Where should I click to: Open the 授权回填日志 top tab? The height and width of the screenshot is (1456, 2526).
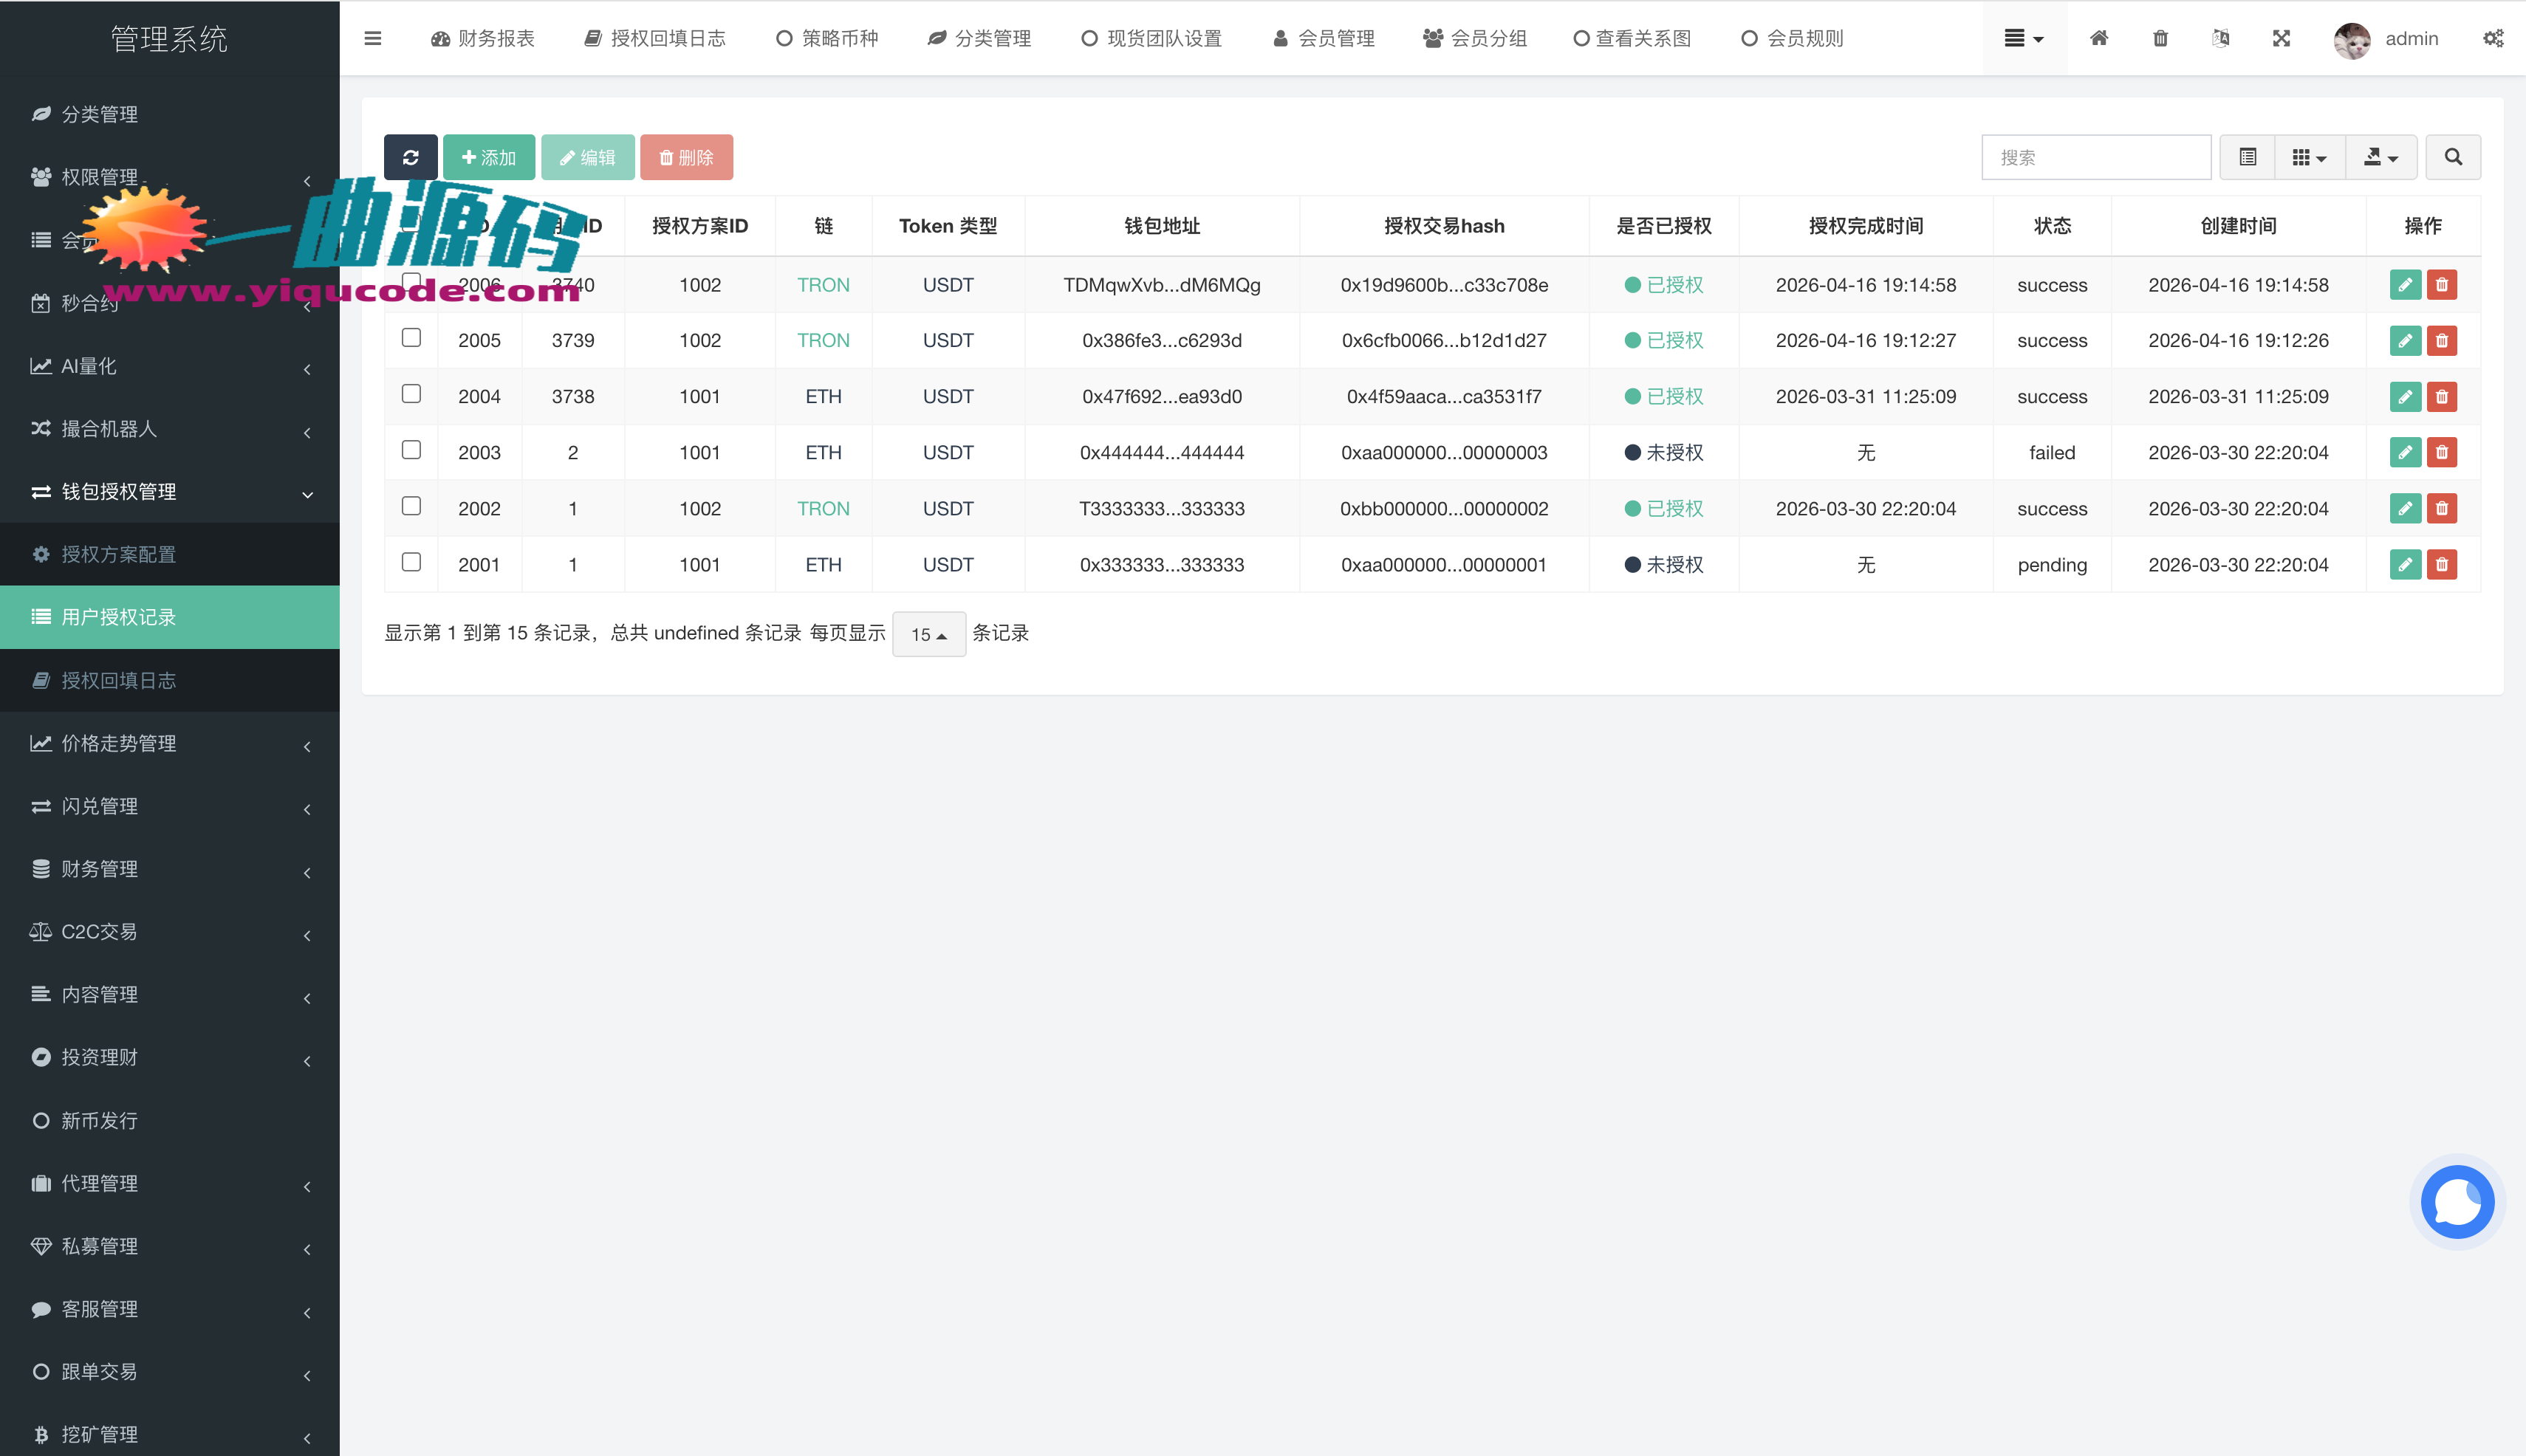click(x=655, y=38)
